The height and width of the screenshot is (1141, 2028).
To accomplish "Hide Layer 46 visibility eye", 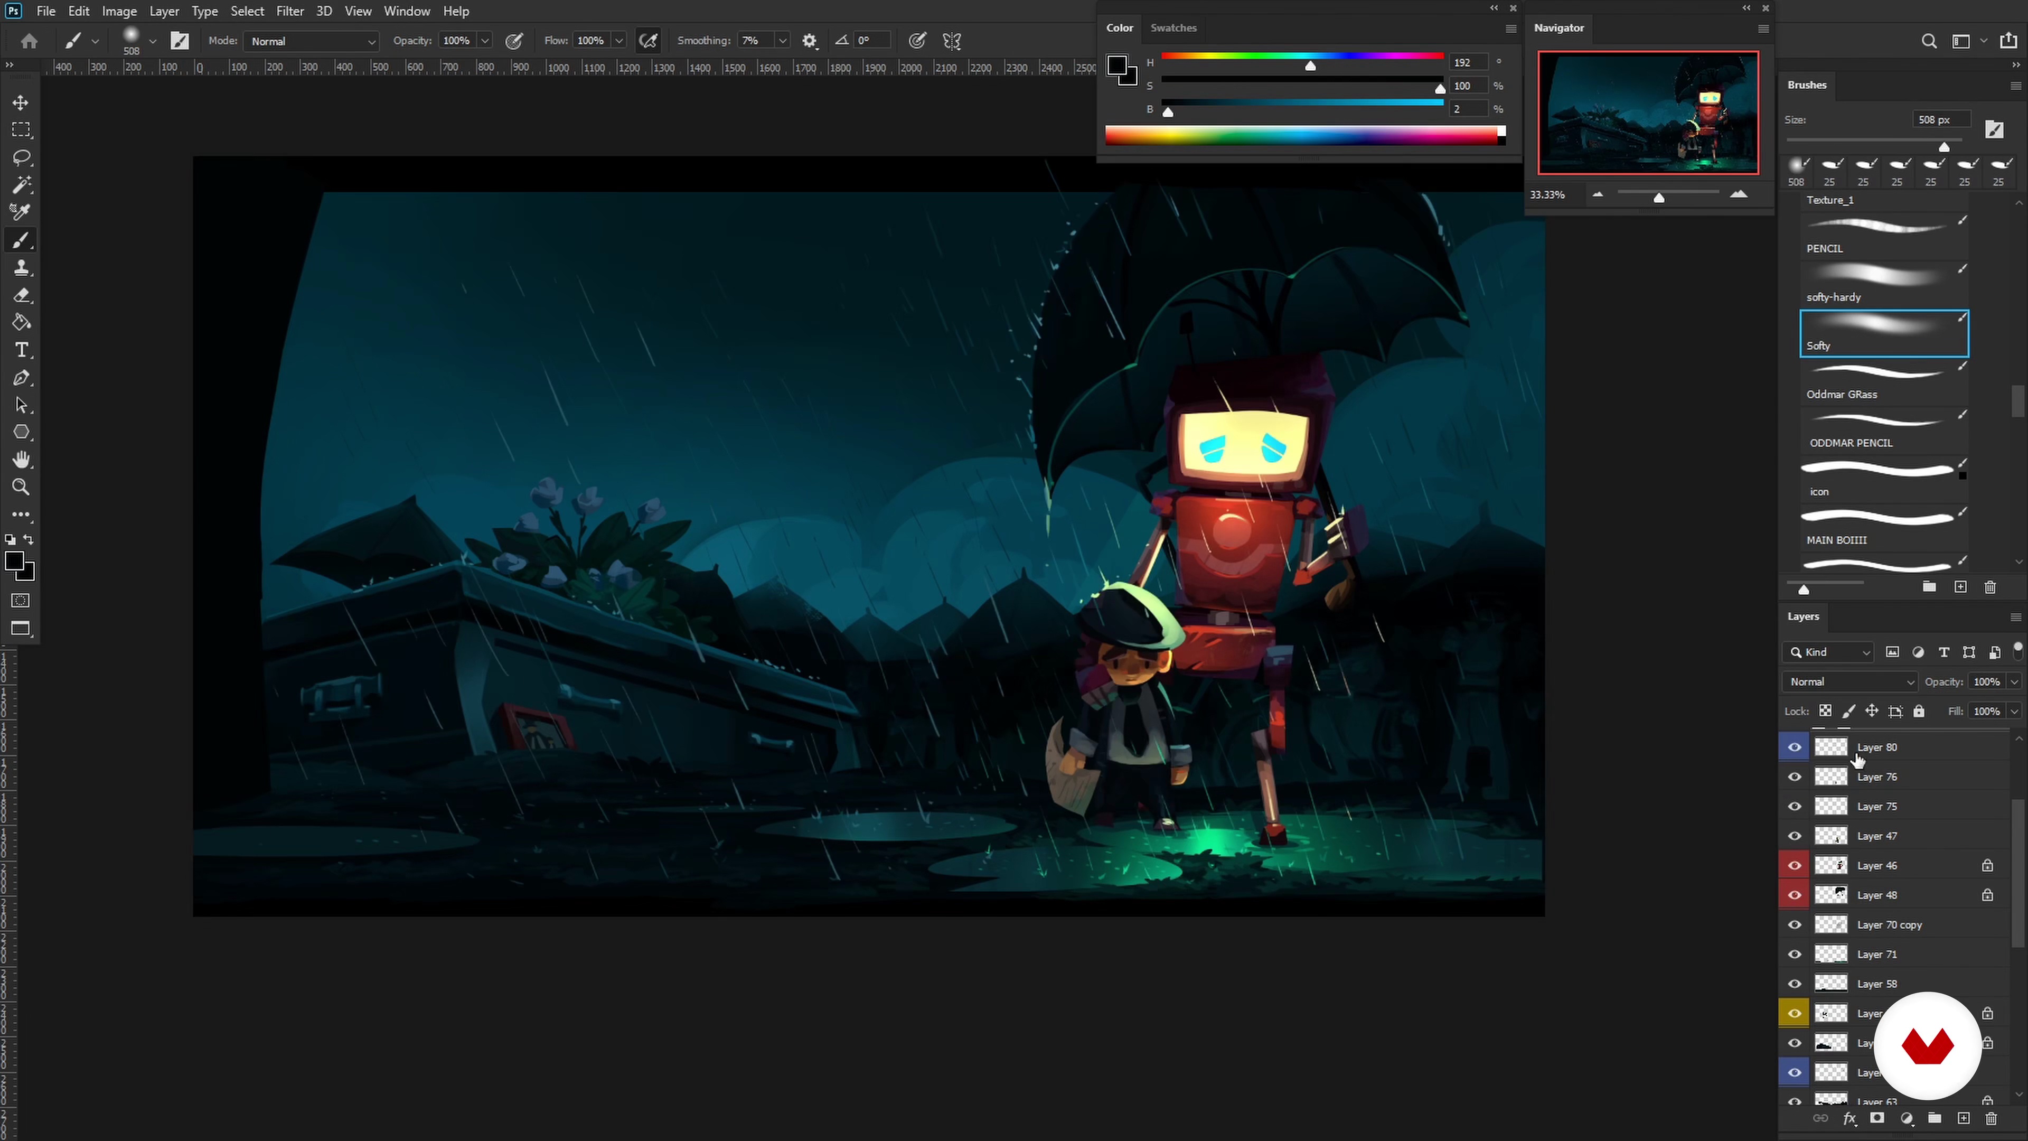I will (1794, 865).
